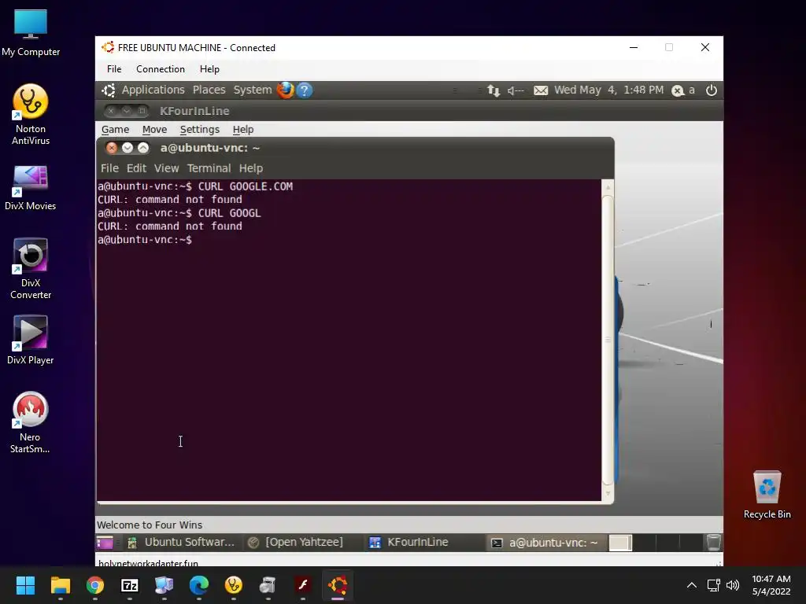Click the Ubuntu VNC viewer taskbar icon

(x=338, y=585)
